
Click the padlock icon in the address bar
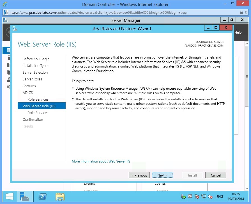point(241,13)
